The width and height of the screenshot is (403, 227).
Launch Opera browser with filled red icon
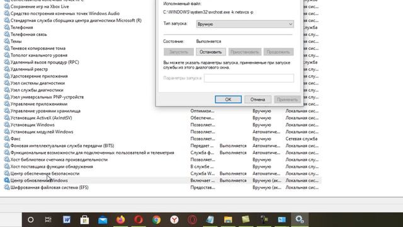coord(139,220)
